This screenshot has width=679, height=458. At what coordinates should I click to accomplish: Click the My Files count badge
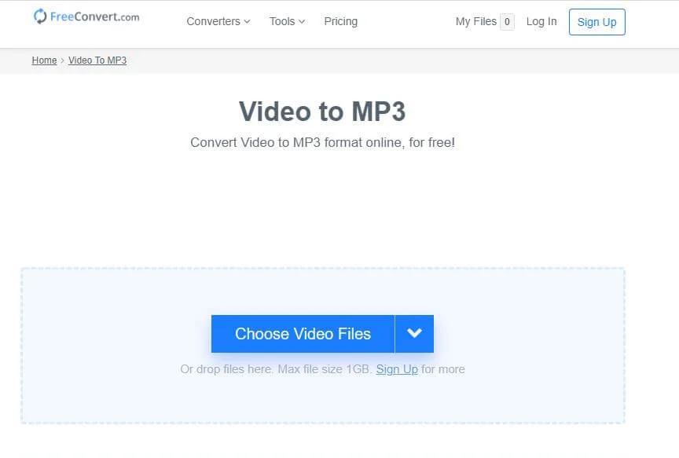point(507,22)
